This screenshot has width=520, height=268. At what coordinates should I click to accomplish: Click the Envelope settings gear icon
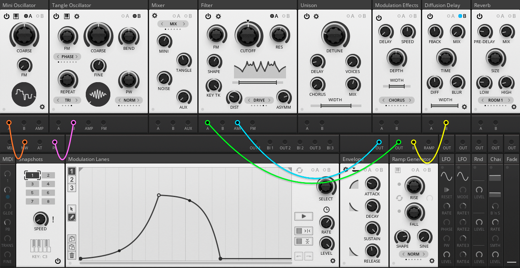(x=346, y=170)
